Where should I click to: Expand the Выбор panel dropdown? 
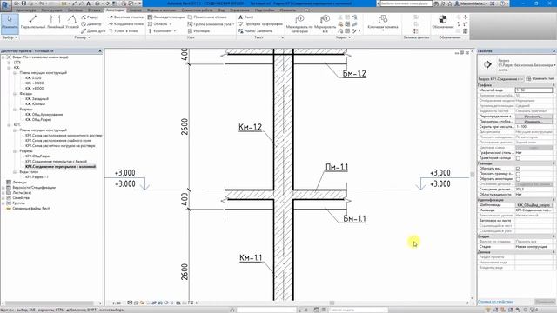coord(10,37)
